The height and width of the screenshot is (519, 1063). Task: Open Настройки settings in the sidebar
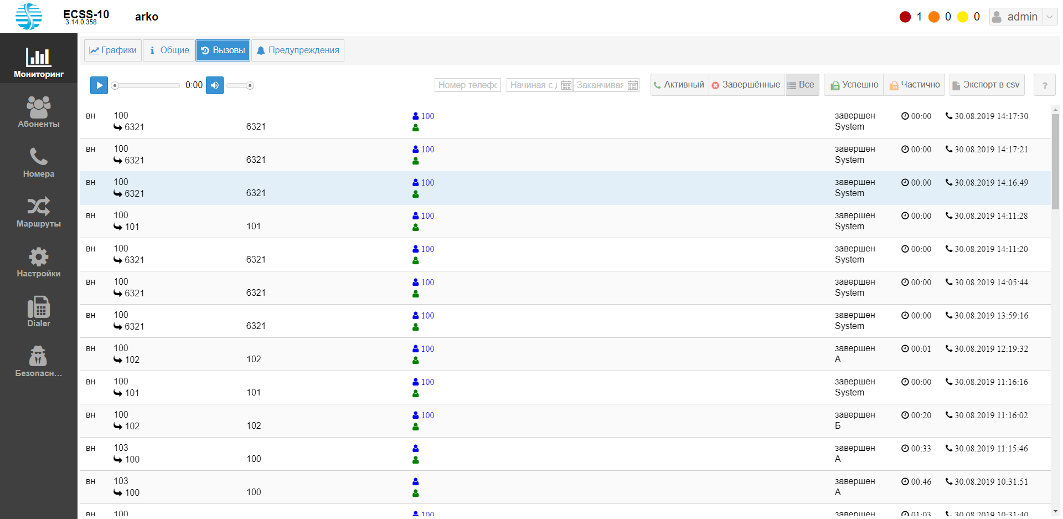click(x=39, y=261)
